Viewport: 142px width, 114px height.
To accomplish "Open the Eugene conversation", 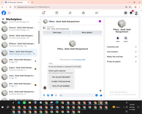I will click(19, 69).
